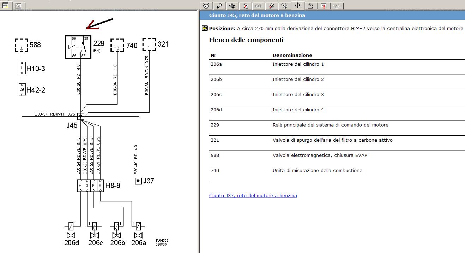Click junction J37 in the diagram

138,181
